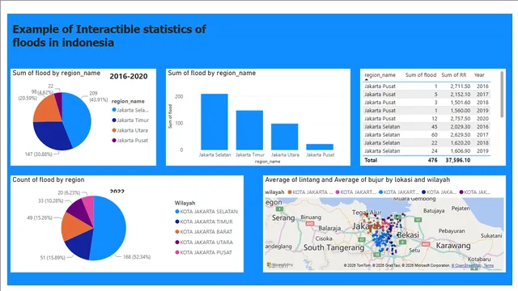Click the Jakarta Timur legend entry
518x291 pixels.
[x=130, y=120]
